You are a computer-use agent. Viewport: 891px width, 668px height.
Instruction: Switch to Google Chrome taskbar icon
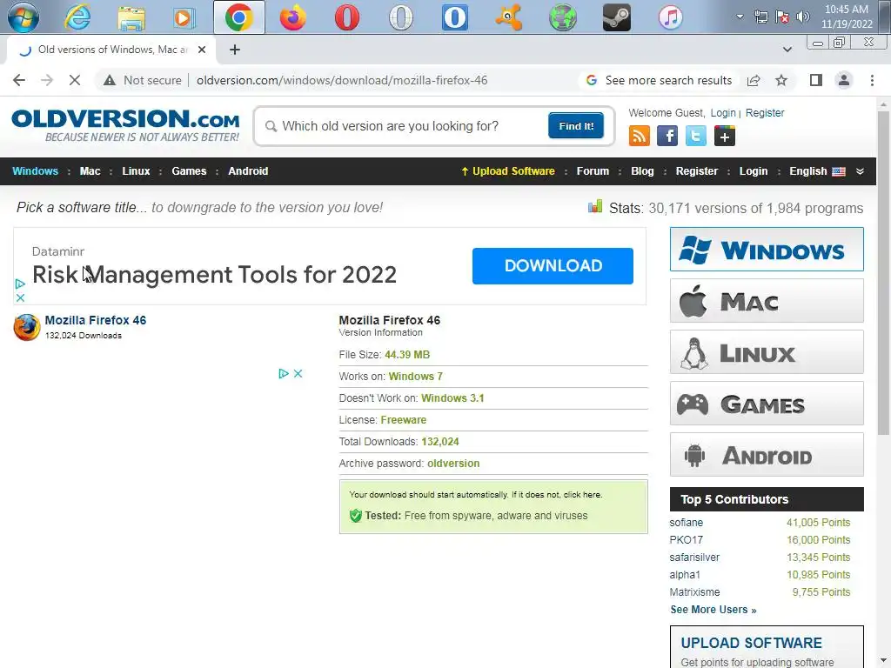click(x=238, y=17)
